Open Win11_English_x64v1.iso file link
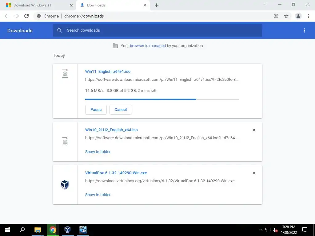The image size is (315, 236). pos(108,71)
